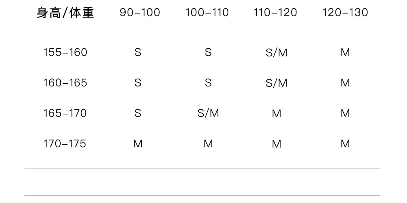Click S/M size in the 165-170 row
Viewport: 407px width, 203px height.
tap(208, 114)
